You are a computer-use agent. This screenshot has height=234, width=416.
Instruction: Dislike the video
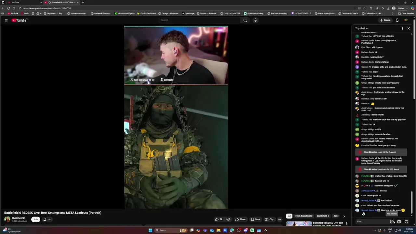228,219
